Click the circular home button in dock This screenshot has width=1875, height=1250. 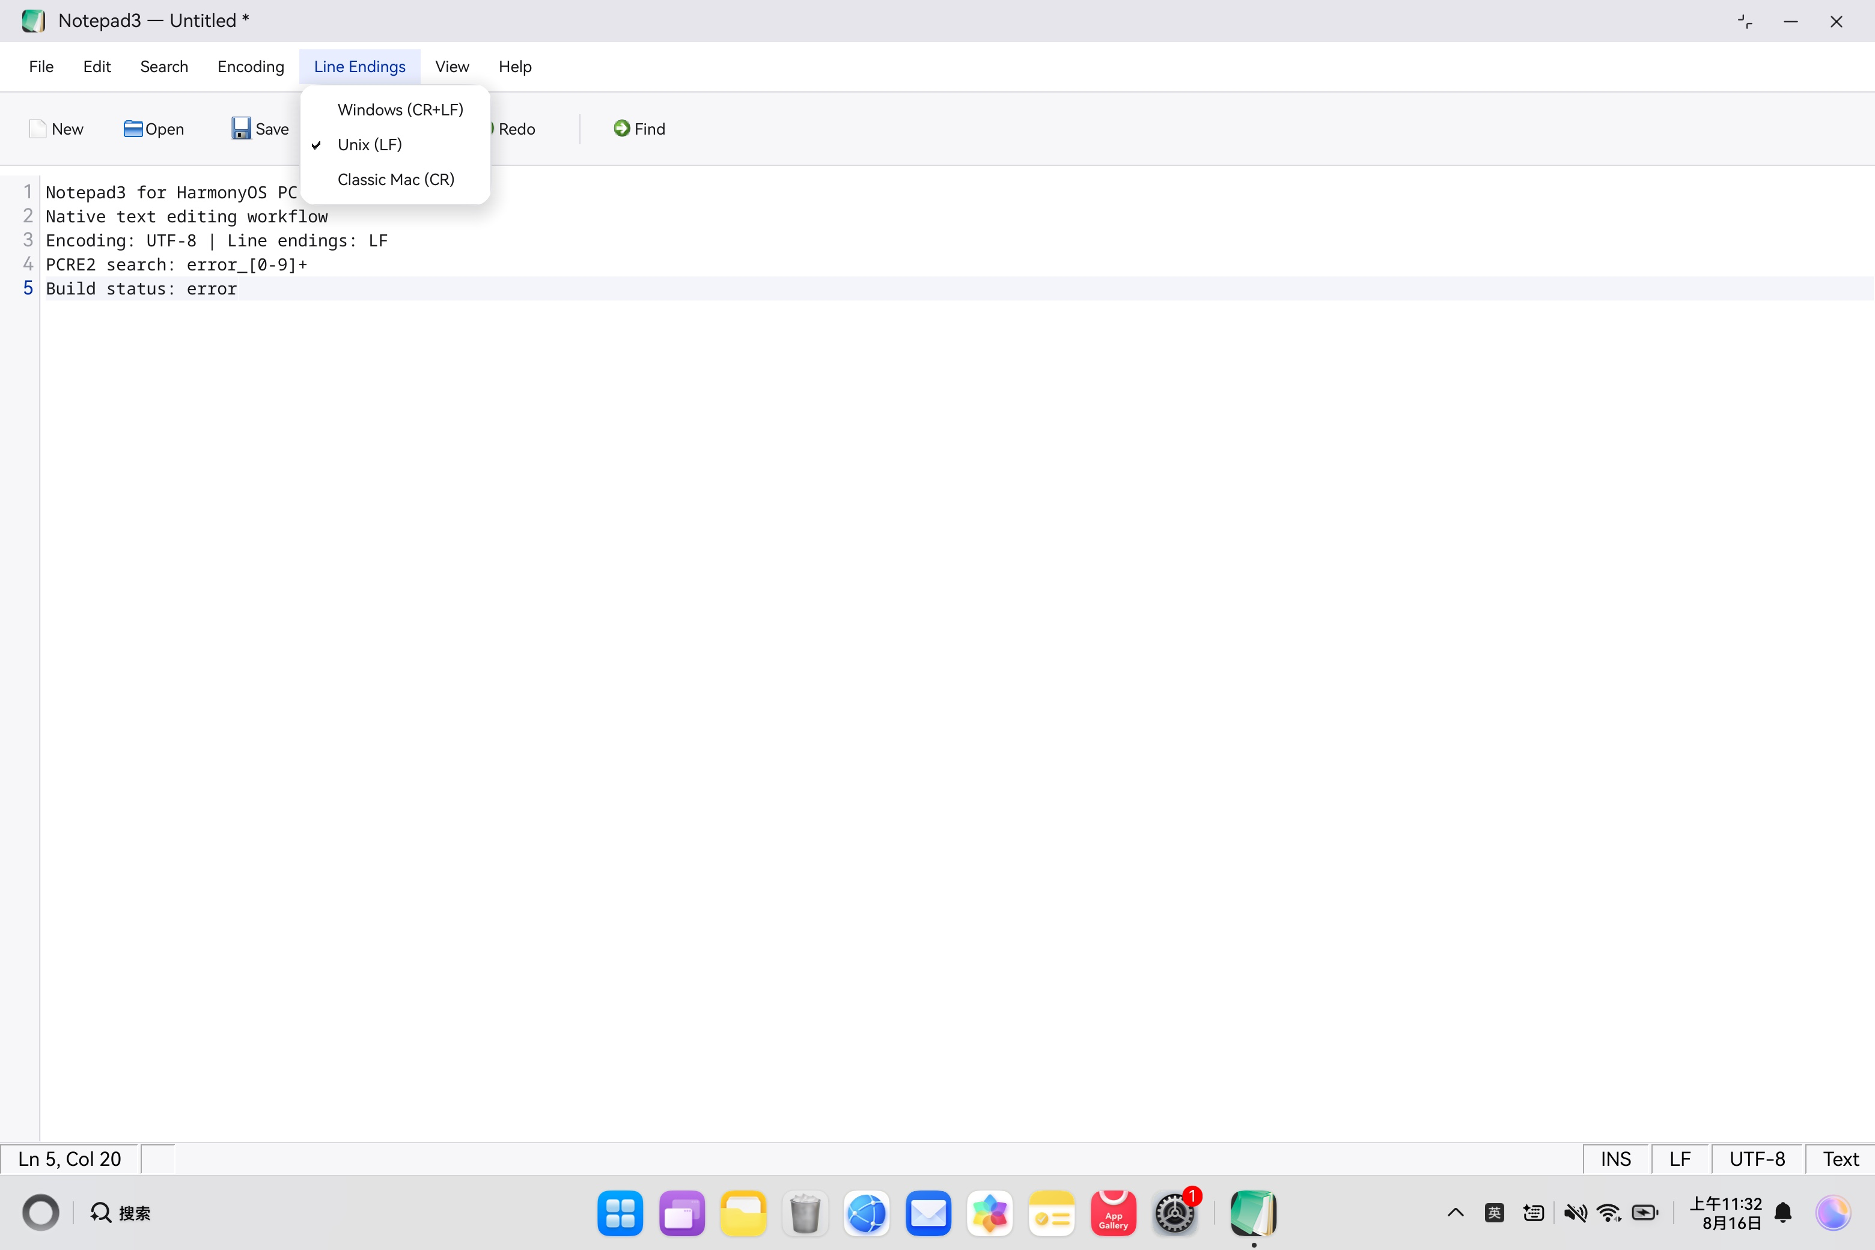pyautogui.click(x=41, y=1213)
